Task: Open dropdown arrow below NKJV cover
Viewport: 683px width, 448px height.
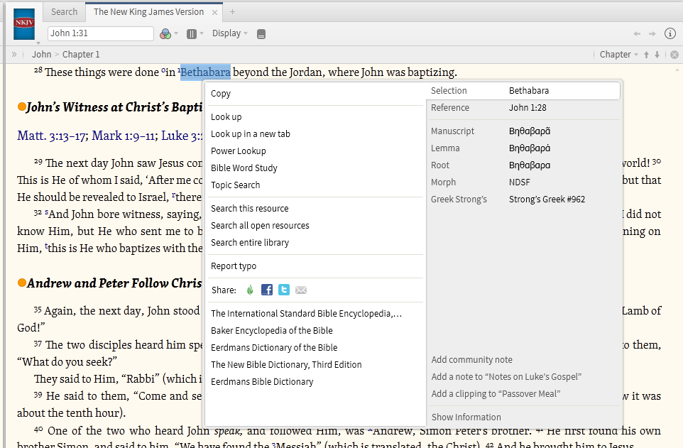Action: click(38, 43)
